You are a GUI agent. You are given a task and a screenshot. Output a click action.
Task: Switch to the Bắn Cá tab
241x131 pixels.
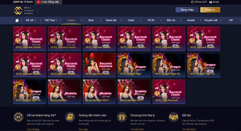click(x=171, y=20)
